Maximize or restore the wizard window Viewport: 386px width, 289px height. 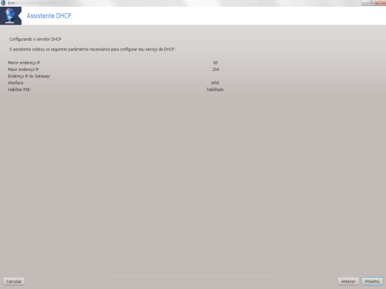[x=371, y=3]
